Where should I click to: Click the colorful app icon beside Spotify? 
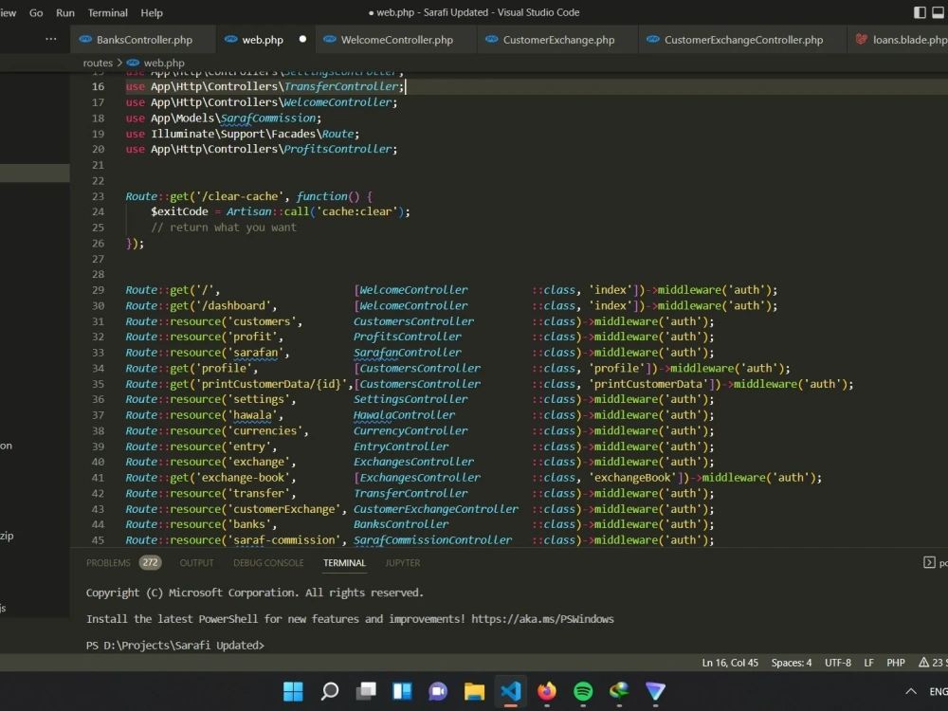620,691
